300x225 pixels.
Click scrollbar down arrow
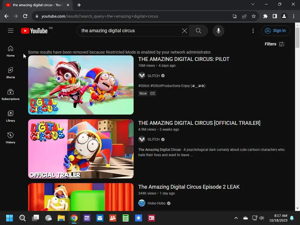tap(297, 208)
